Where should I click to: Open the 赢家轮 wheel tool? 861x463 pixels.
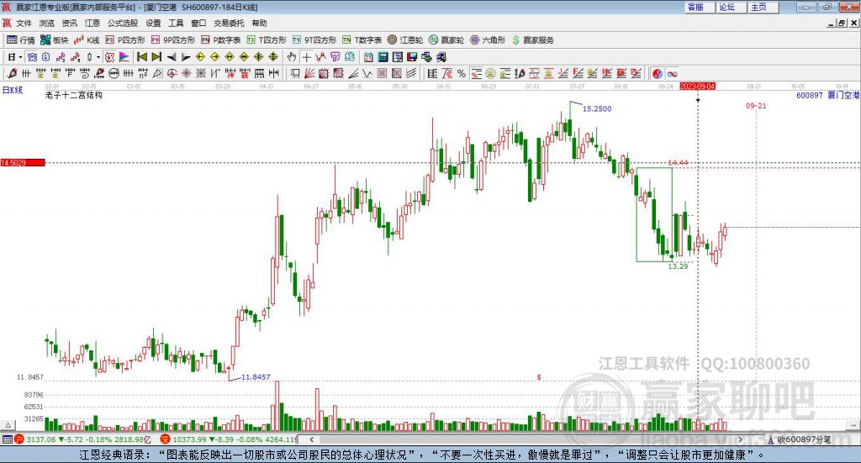click(x=446, y=40)
